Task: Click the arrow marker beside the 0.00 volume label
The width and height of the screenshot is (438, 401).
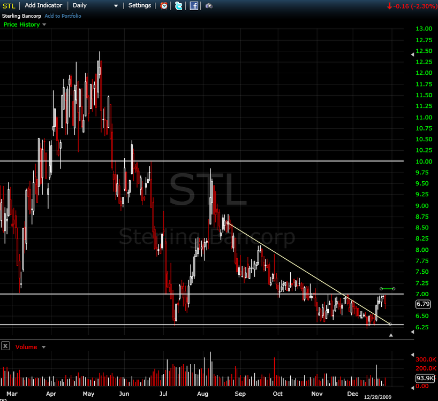Action: click(x=412, y=388)
